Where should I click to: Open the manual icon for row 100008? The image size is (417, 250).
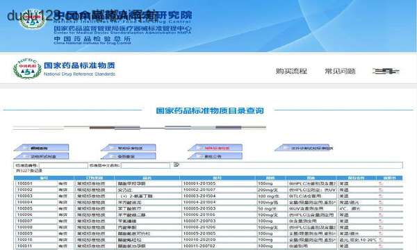[x=381, y=227]
